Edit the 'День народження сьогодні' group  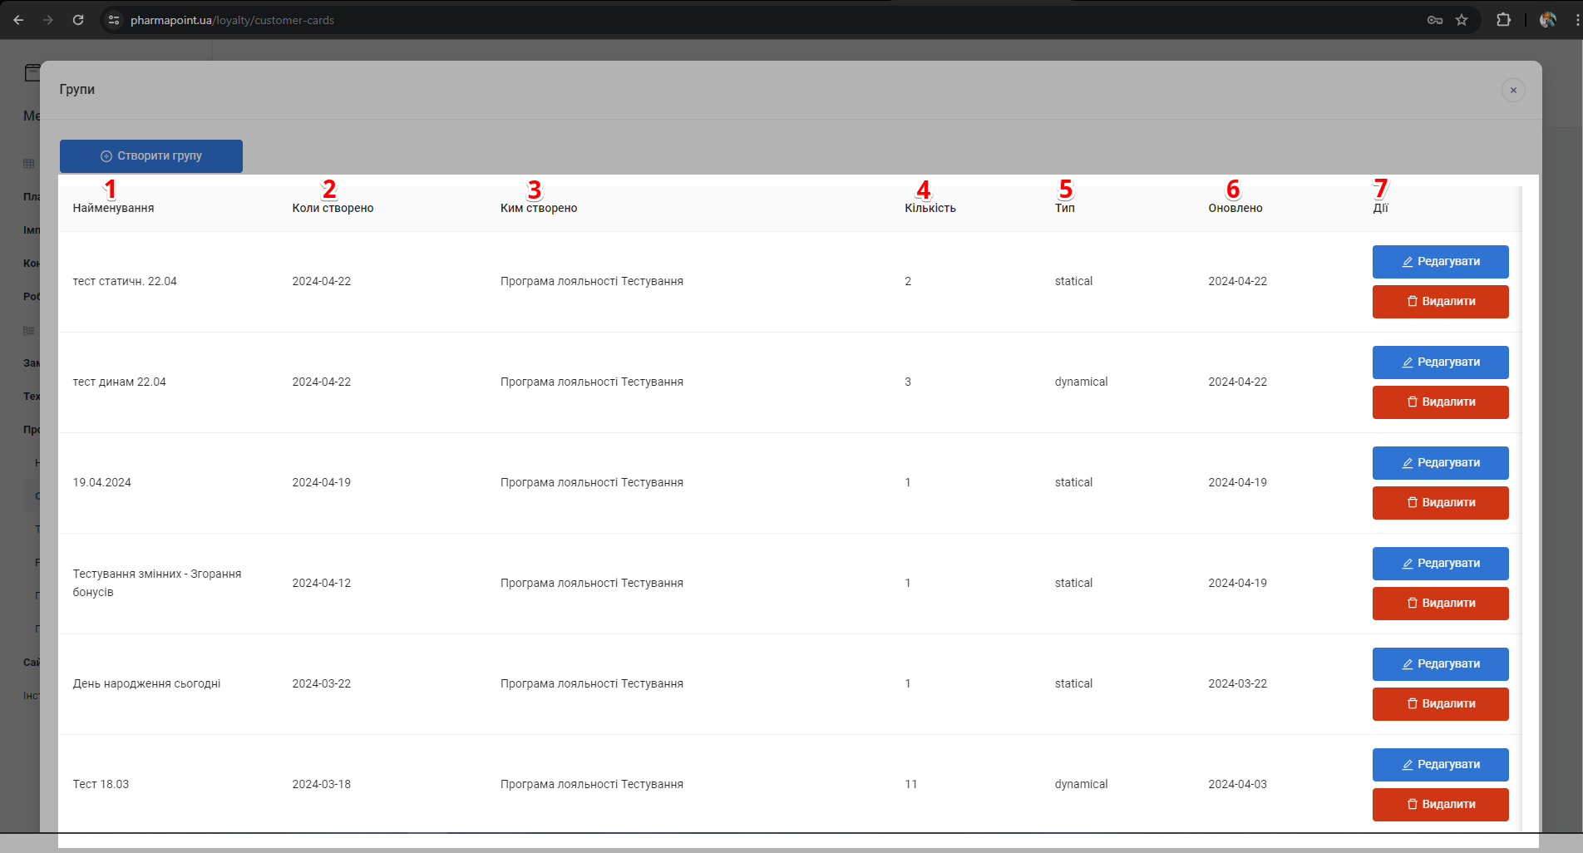(1440, 664)
